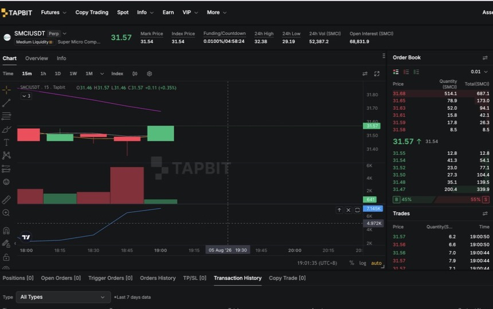Select the 1D timeframe
Viewport: 493px width, 309px height.
tap(57, 74)
